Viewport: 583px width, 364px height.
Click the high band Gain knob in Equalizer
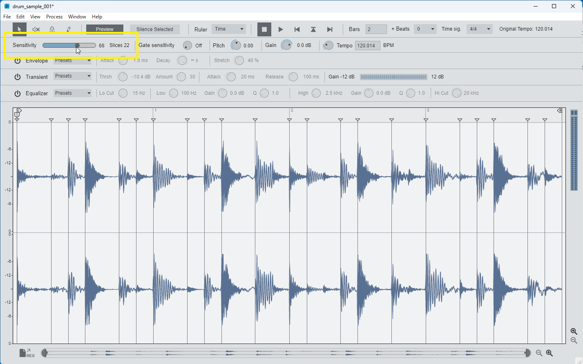coord(369,93)
